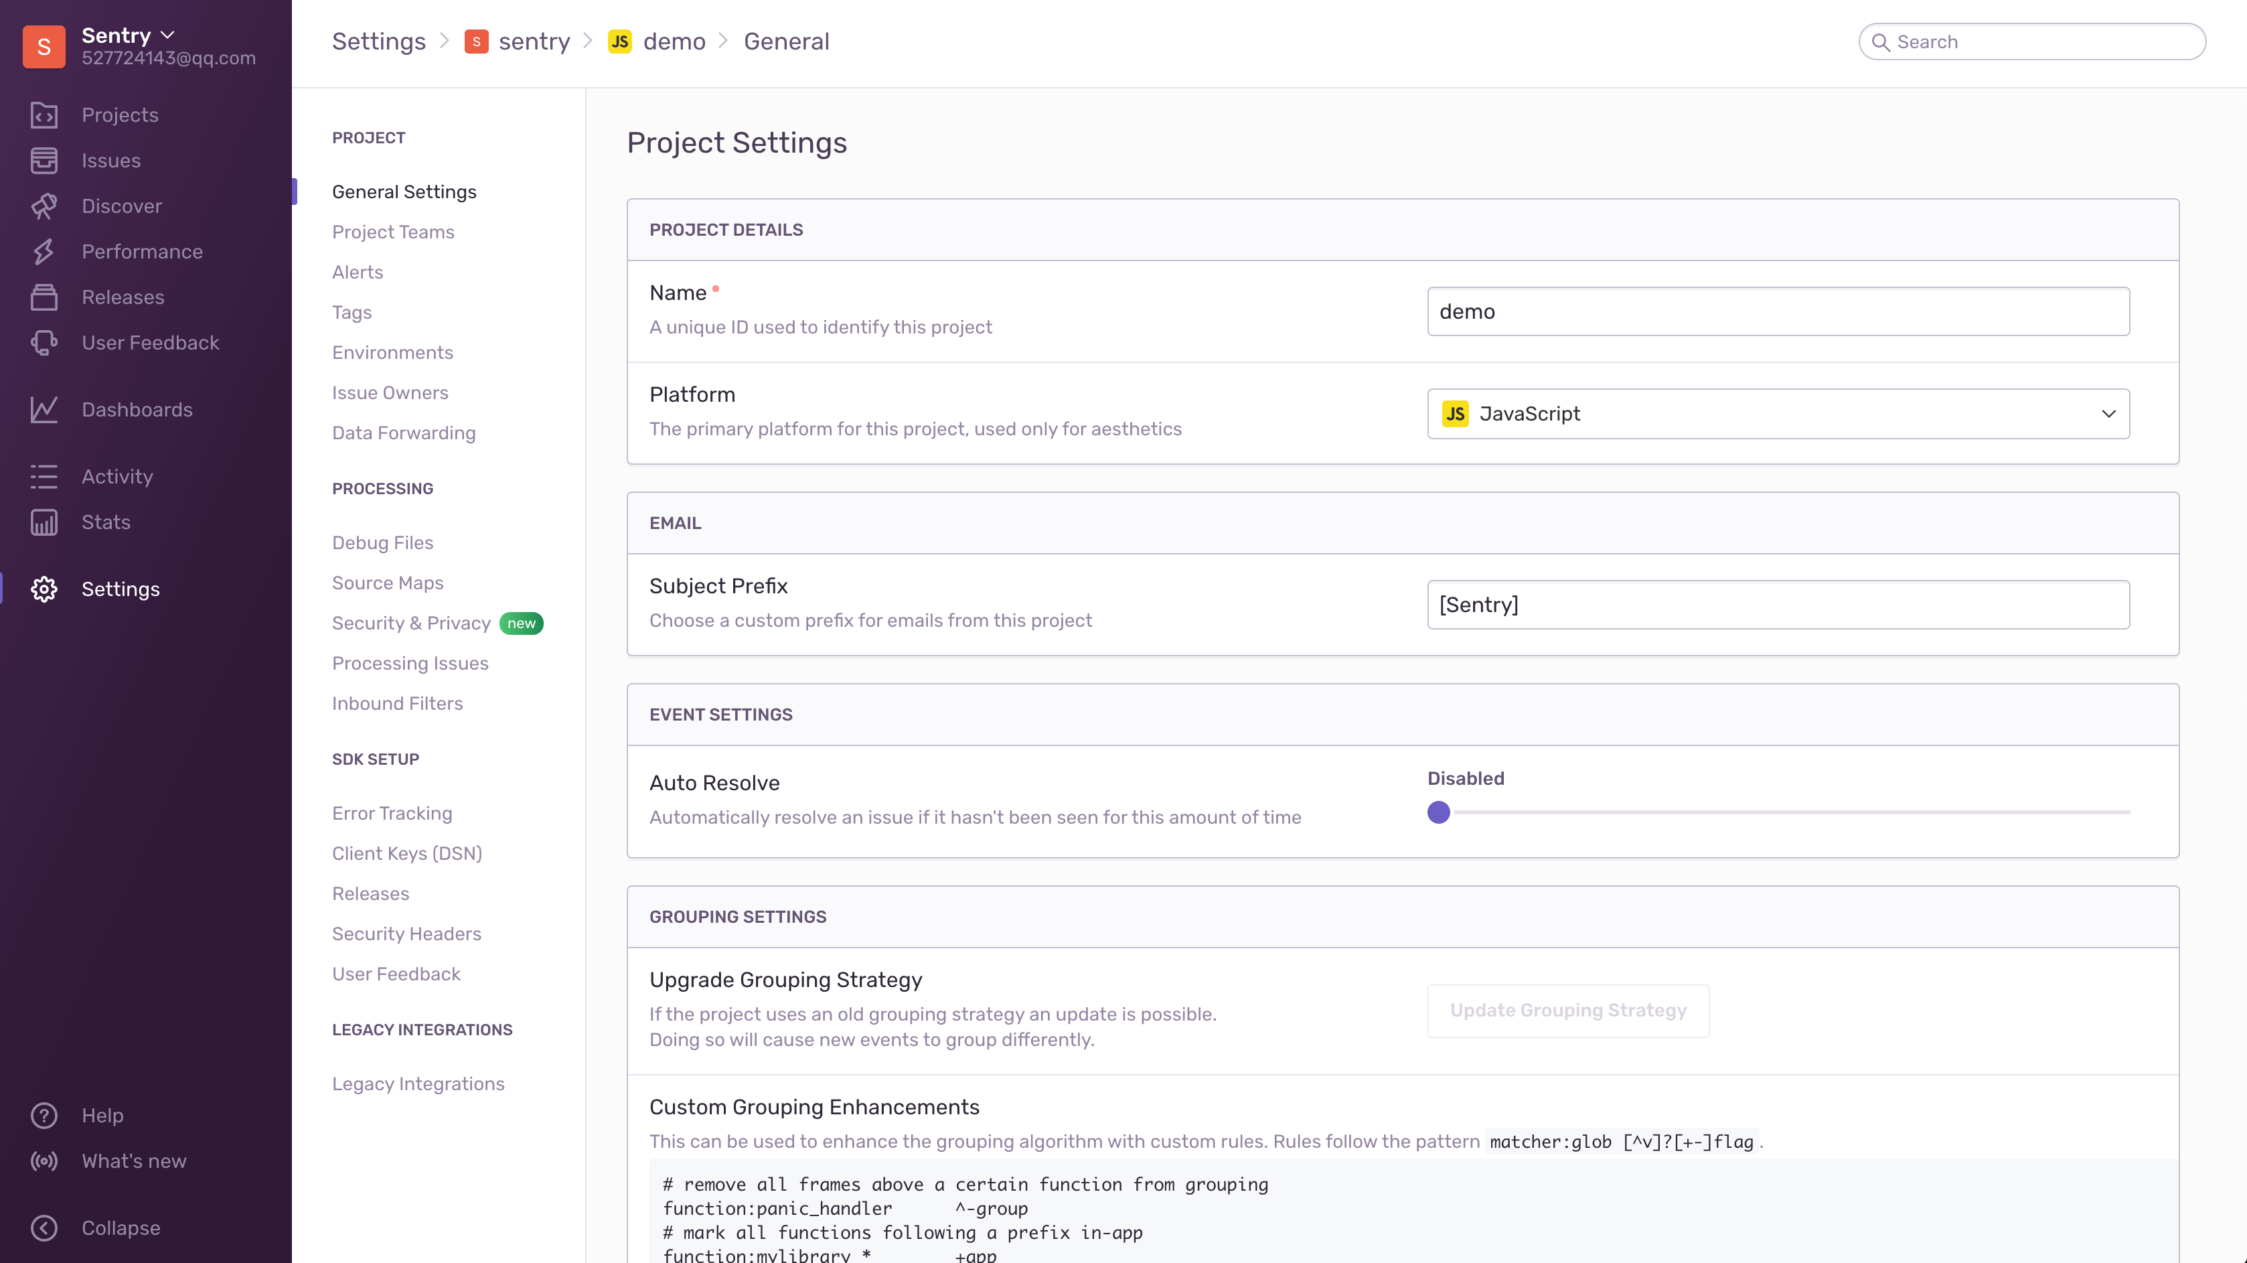Image resolution: width=2247 pixels, height=1263 pixels.
Task: Click the sentry org badge in breadcrumb
Action: 476,41
